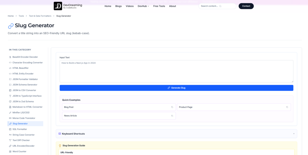The image size is (308, 155).
Task: Open JSON Formatter Validator tool link
Action: tap(25, 79)
